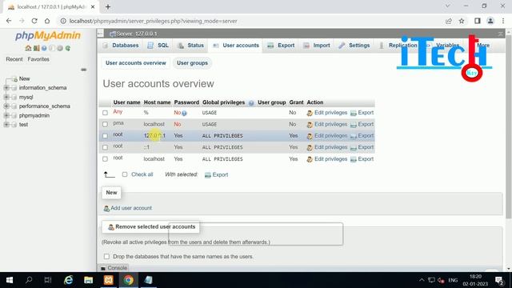The image size is (512, 288).
Task: Enable Drop databases with same names checkbox
Action: point(106,256)
